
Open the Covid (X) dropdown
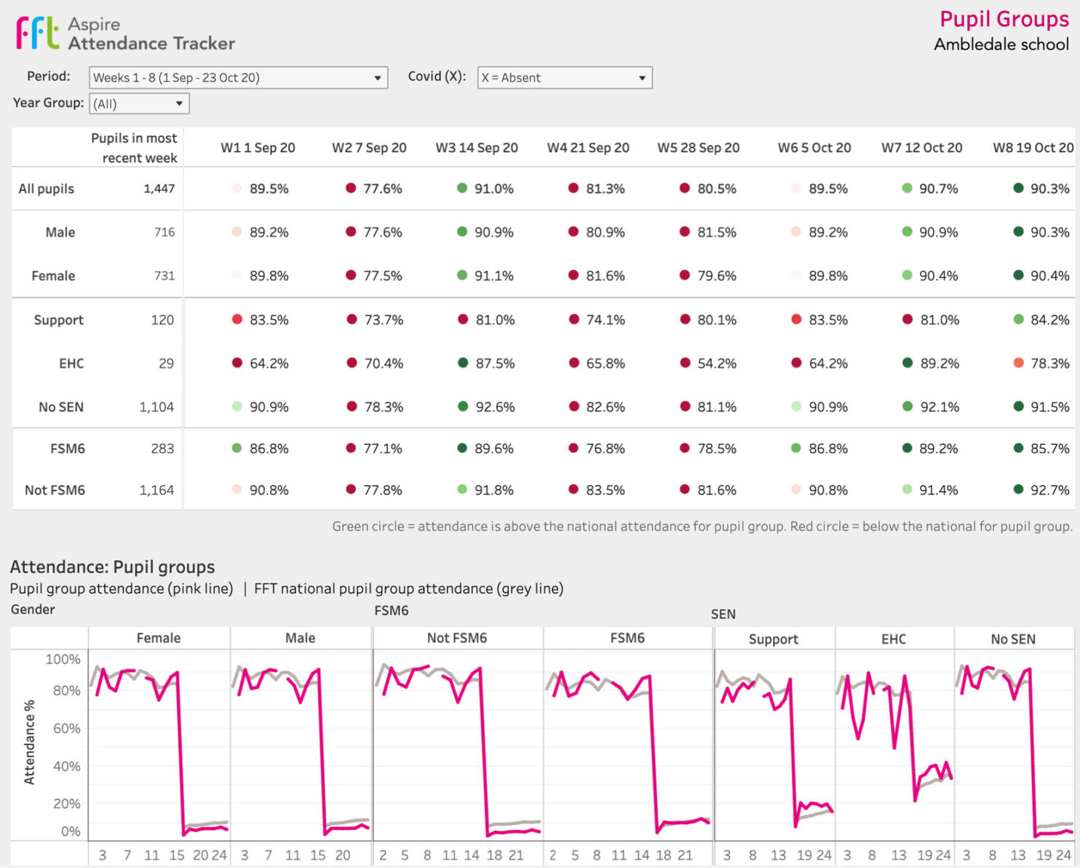pos(642,77)
